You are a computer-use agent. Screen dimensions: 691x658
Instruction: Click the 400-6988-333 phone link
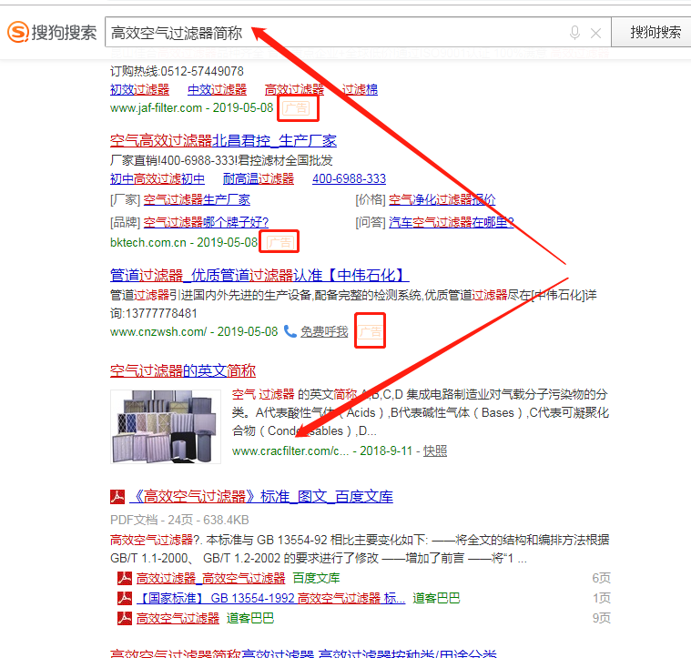[349, 178]
